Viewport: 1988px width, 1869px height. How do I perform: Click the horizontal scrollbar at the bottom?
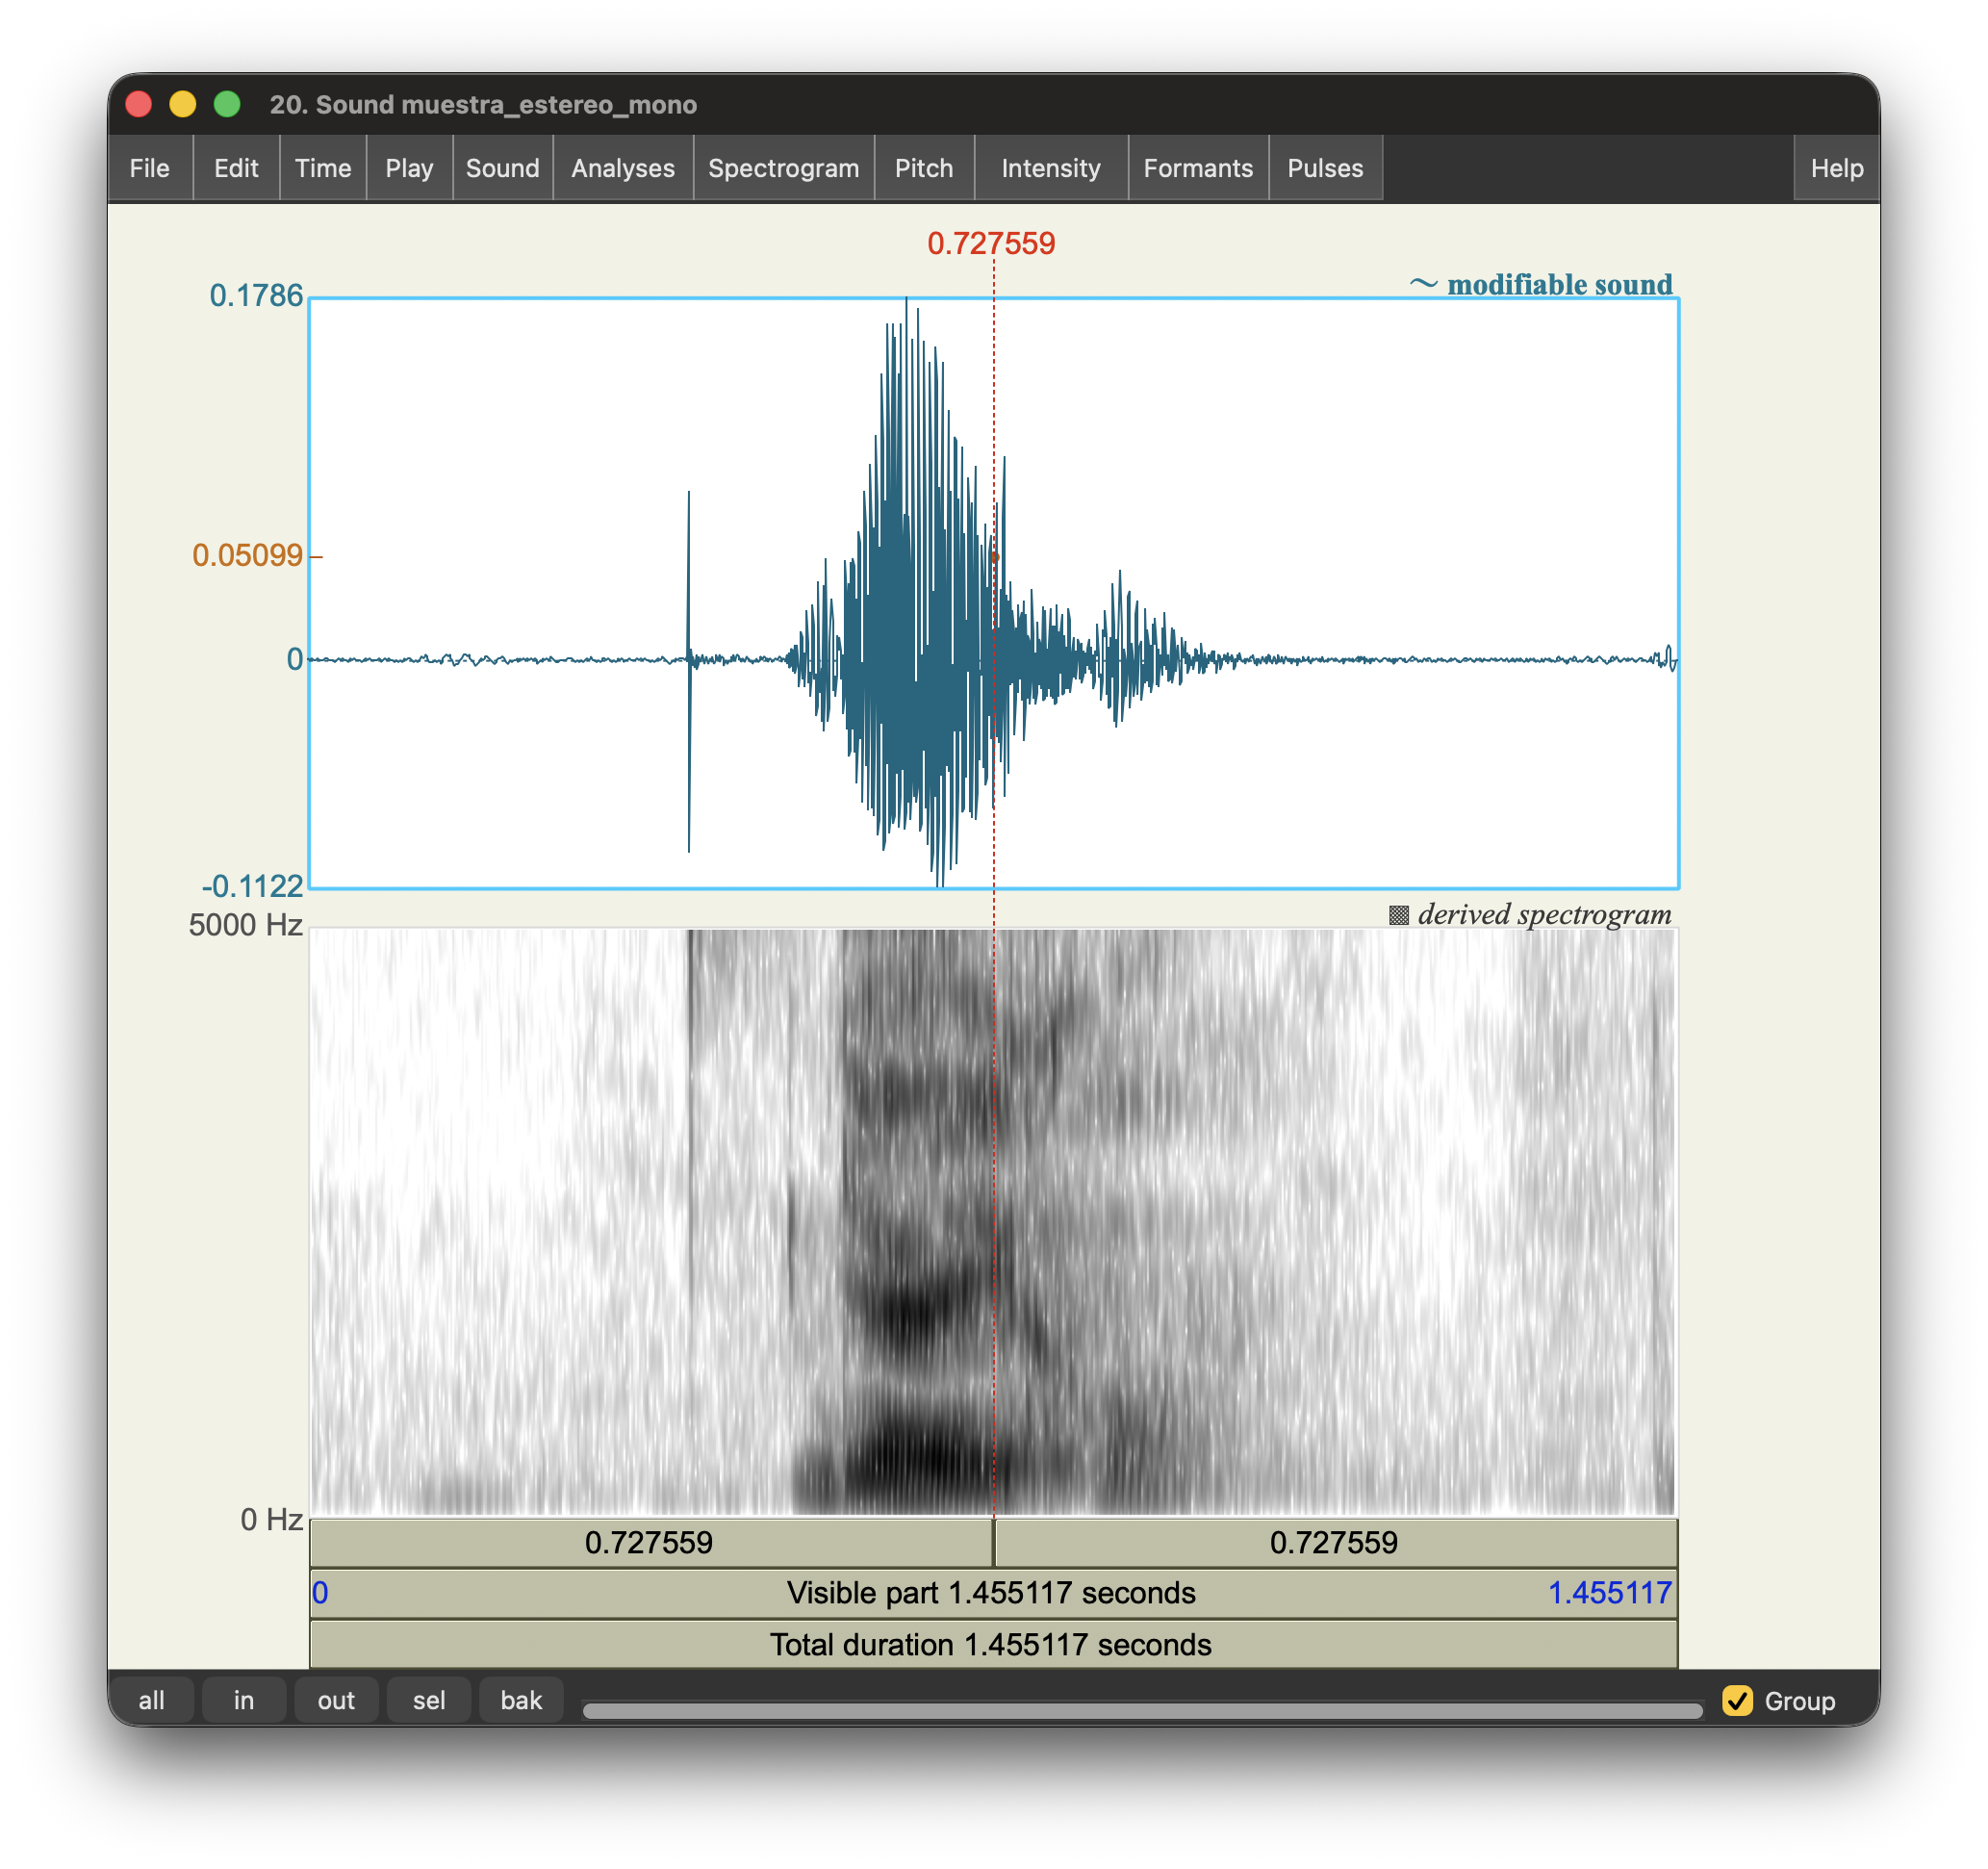pyautogui.click(x=1141, y=1711)
